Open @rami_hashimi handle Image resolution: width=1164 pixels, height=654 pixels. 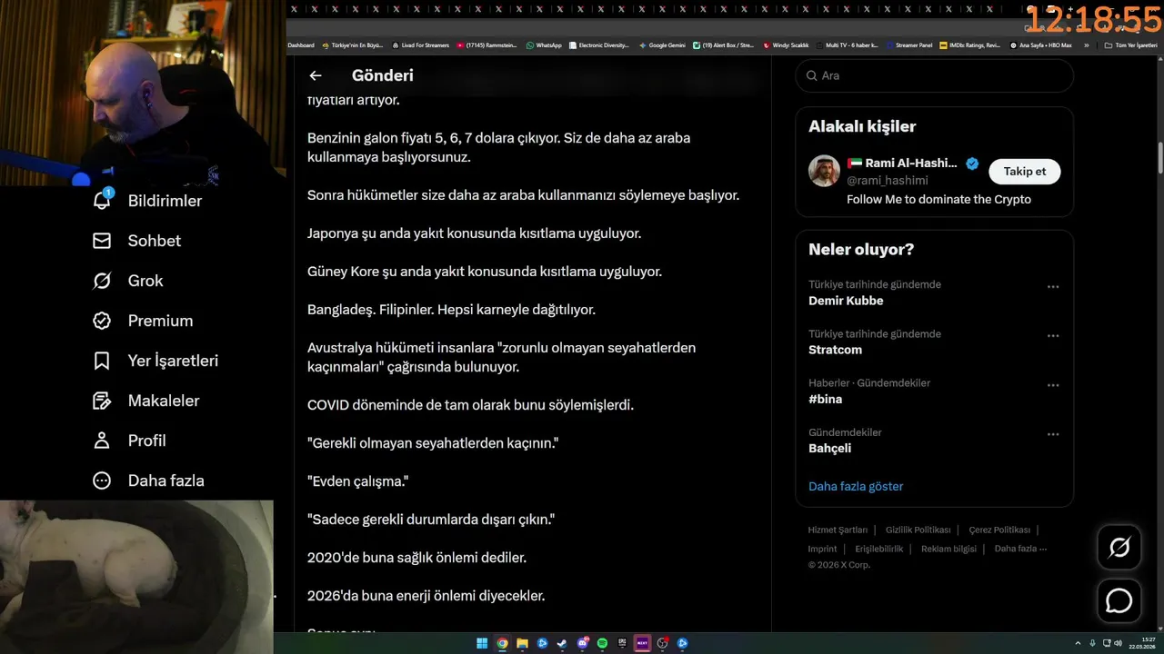[x=887, y=181]
